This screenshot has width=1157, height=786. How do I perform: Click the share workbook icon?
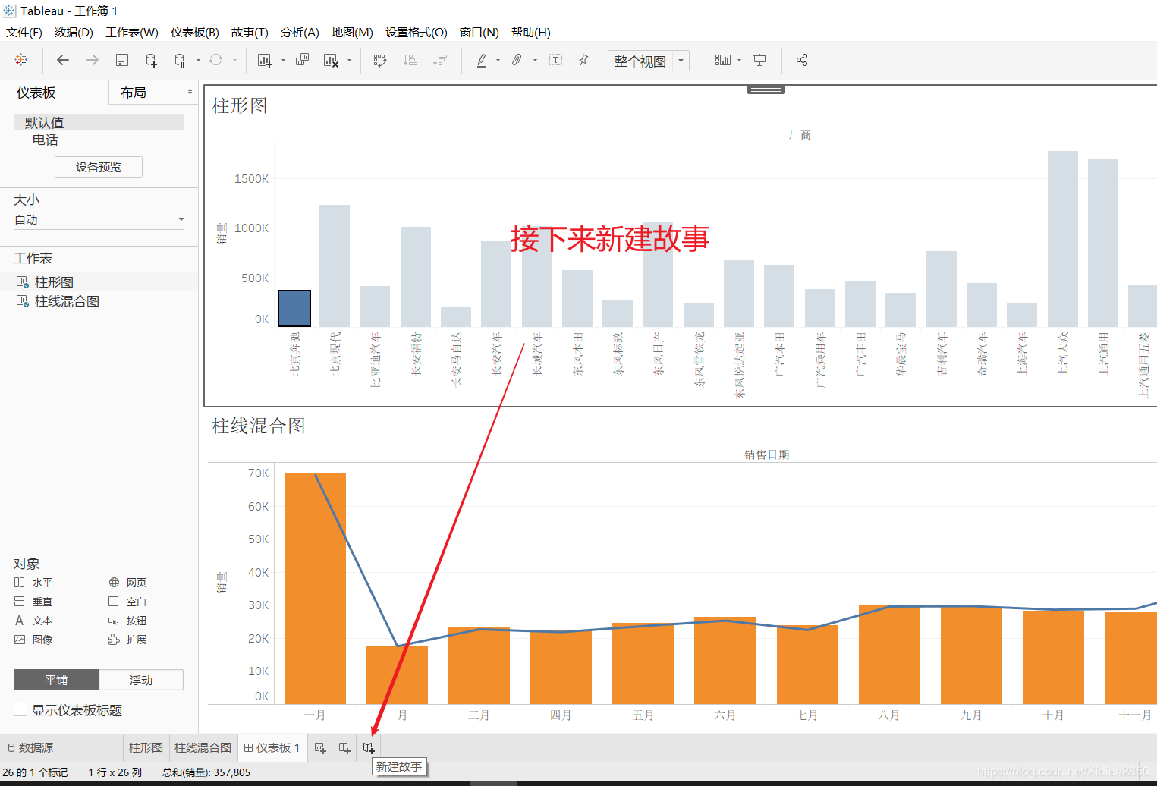[x=802, y=60]
